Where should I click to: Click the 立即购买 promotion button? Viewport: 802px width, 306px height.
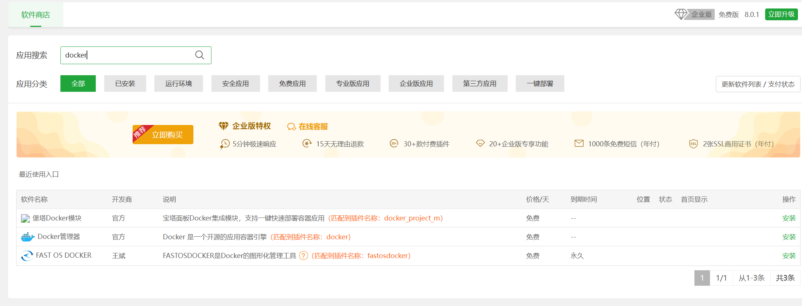[x=163, y=135]
